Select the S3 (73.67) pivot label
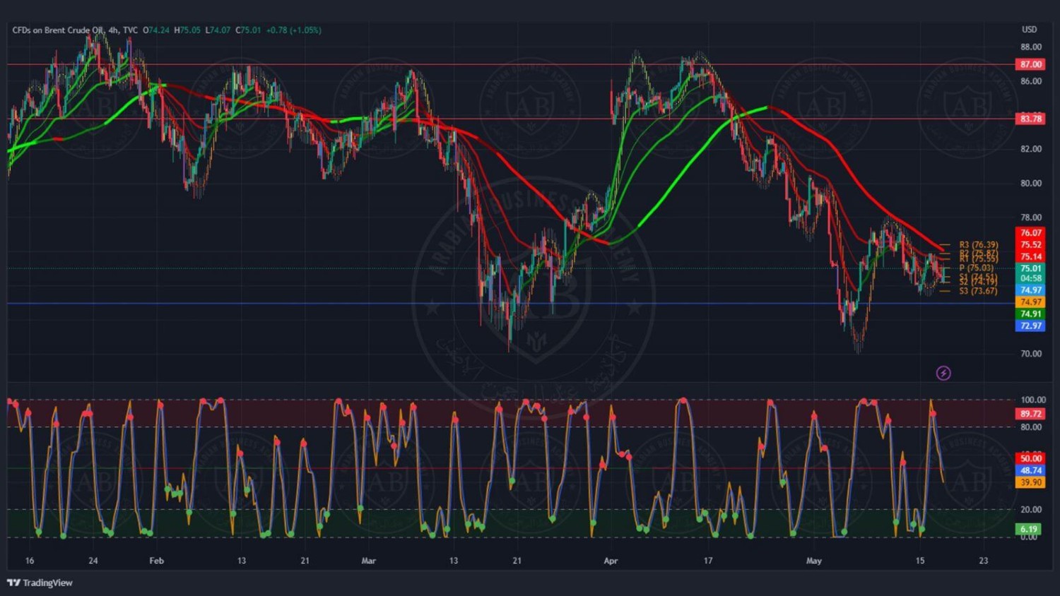This screenshot has height=596, width=1060. (978, 291)
